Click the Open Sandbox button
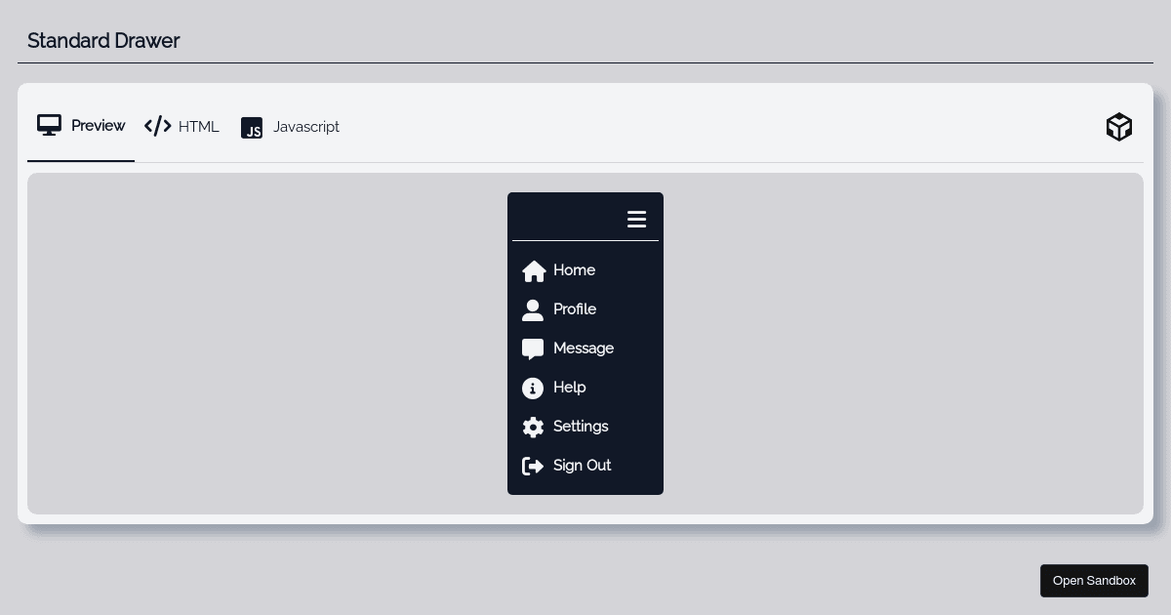Image resolution: width=1171 pixels, height=615 pixels. (1094, 581)
